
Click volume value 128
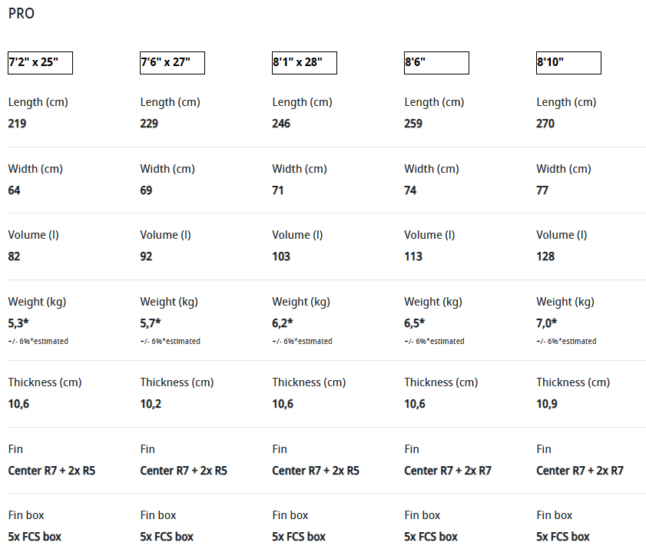[545, 256]
